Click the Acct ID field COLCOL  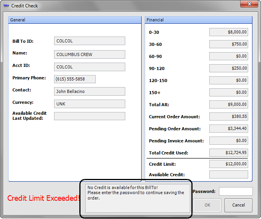click(89, 67)
